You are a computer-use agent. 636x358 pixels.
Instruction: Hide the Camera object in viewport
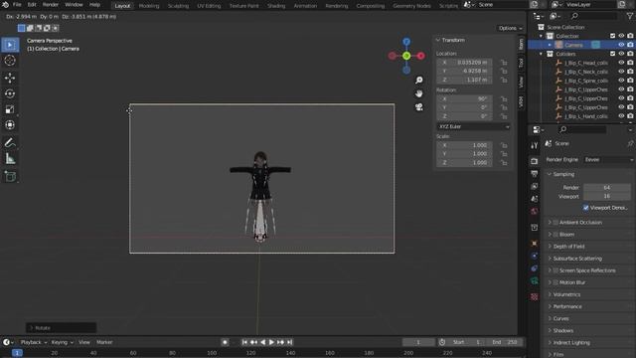pos(621,45)
